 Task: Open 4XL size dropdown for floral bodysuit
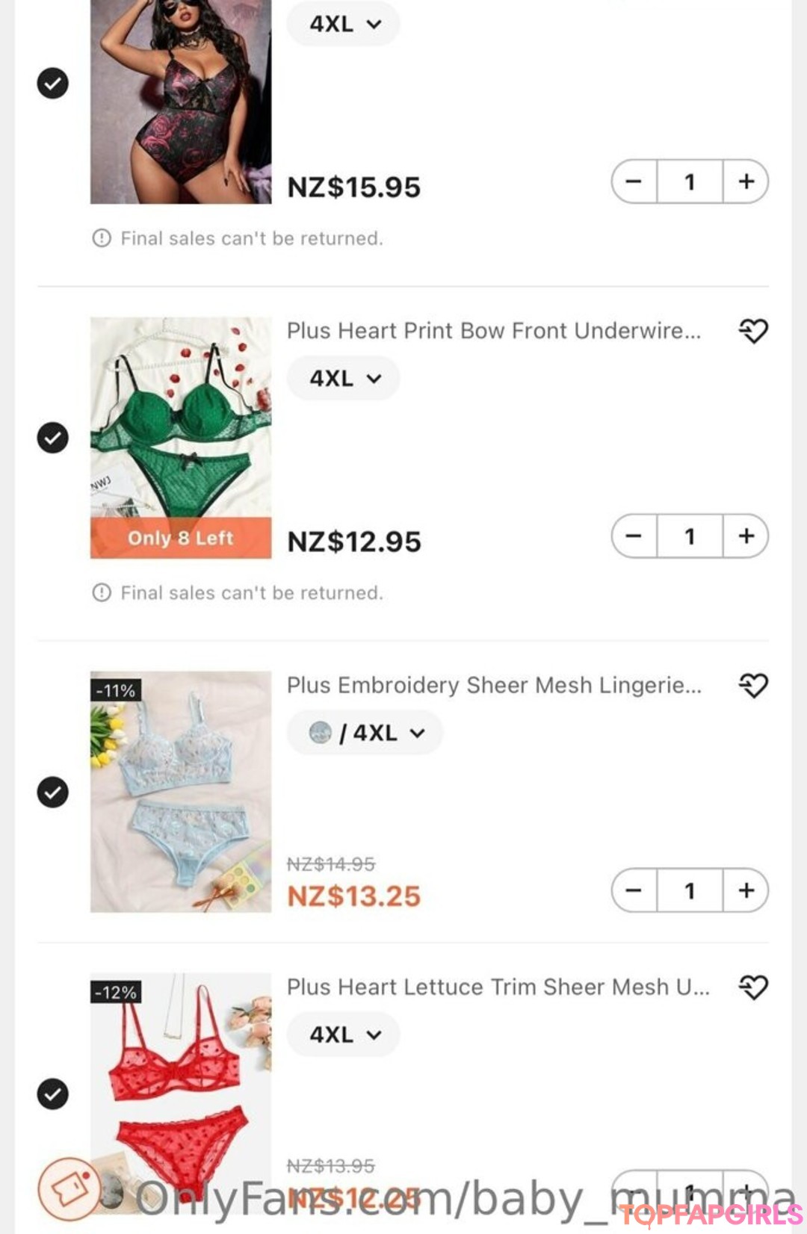coord(344,24)
